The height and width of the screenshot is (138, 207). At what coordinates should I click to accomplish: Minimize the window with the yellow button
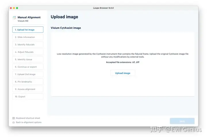click(x=14, y=8)
